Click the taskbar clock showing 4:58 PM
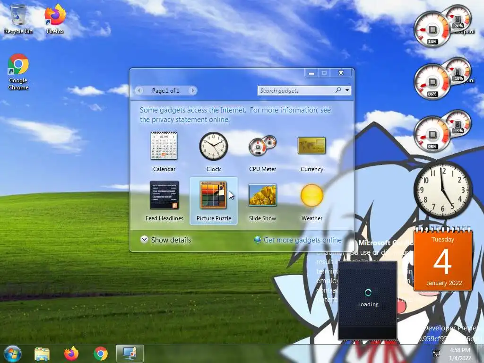484x363 pixels. point(459,354)
